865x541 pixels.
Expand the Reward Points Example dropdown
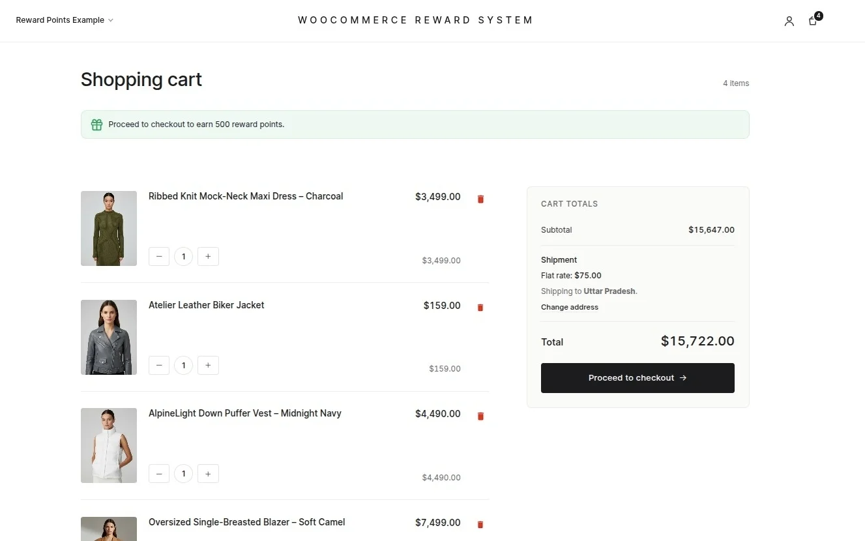pos(65,20)
